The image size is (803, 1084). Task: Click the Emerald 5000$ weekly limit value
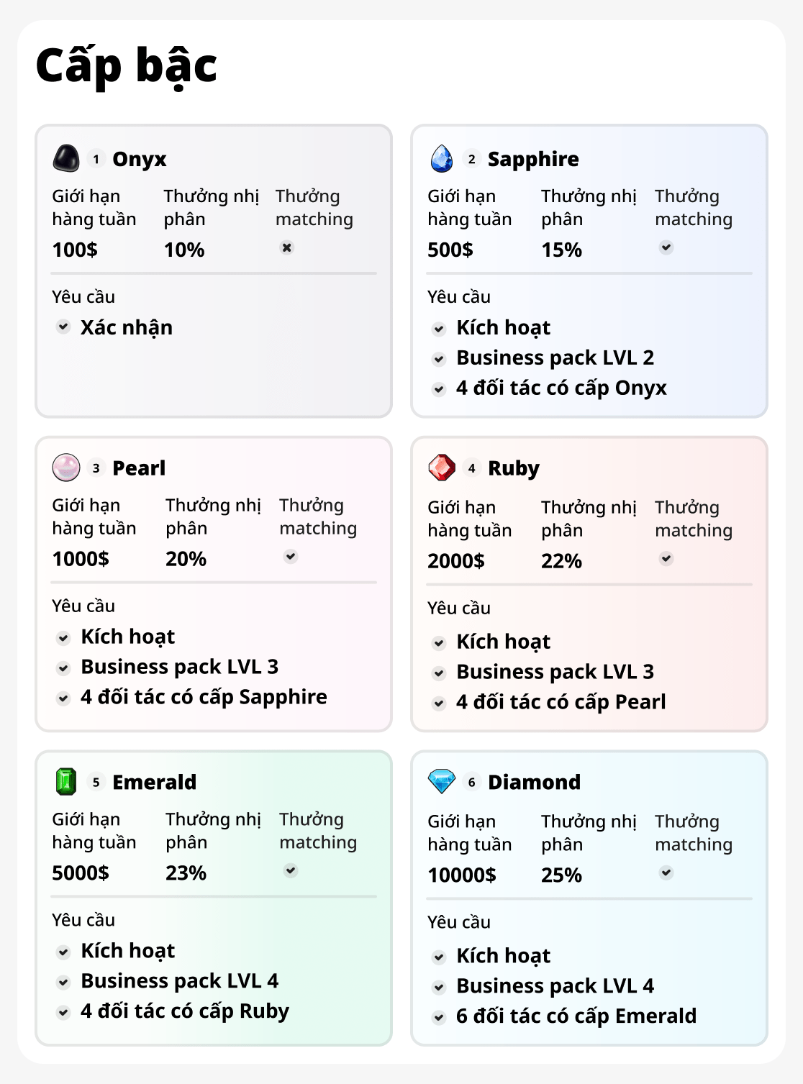[81, 873]
